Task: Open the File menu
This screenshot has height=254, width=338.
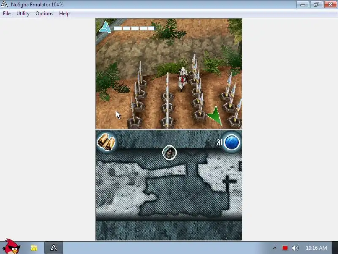Action: click(7, 14)
